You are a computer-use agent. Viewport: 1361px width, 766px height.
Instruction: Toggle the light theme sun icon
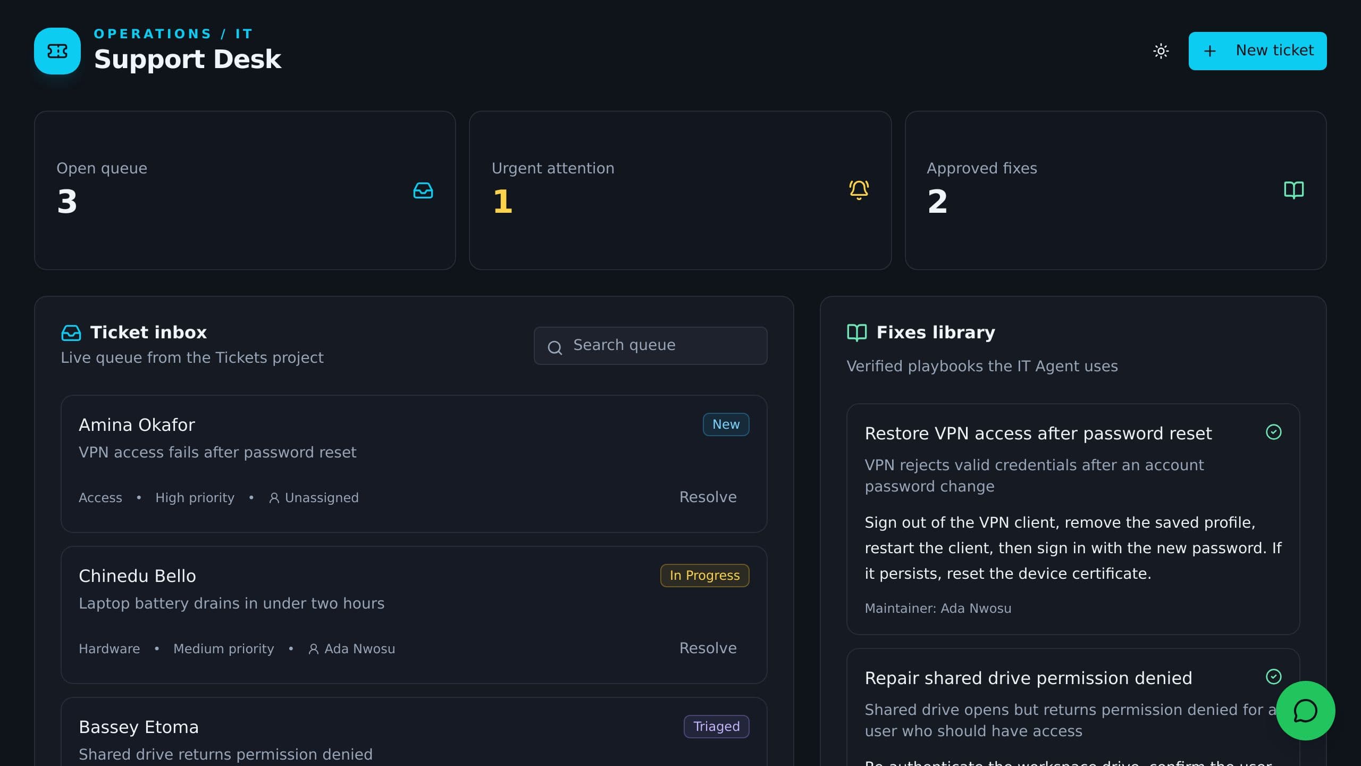(x=1161, y=51)
